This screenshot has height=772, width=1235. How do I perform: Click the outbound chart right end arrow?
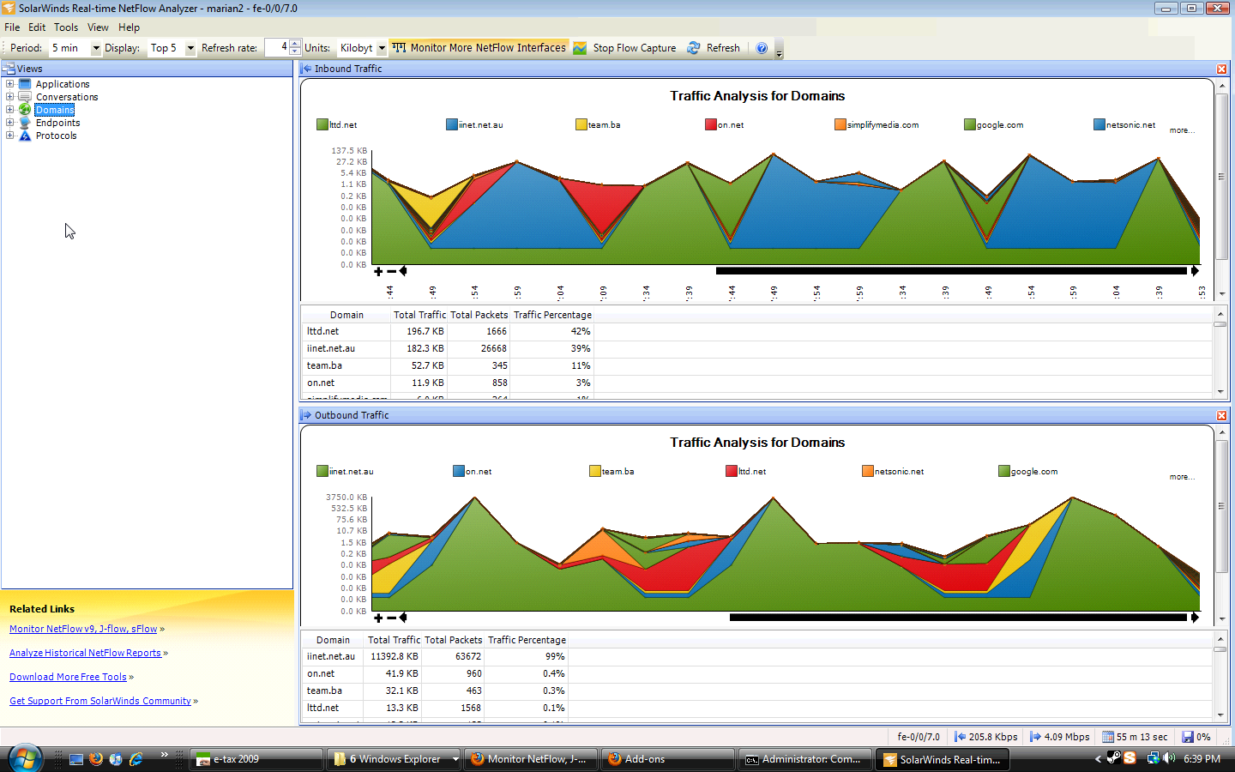[x=1195, y=618]
